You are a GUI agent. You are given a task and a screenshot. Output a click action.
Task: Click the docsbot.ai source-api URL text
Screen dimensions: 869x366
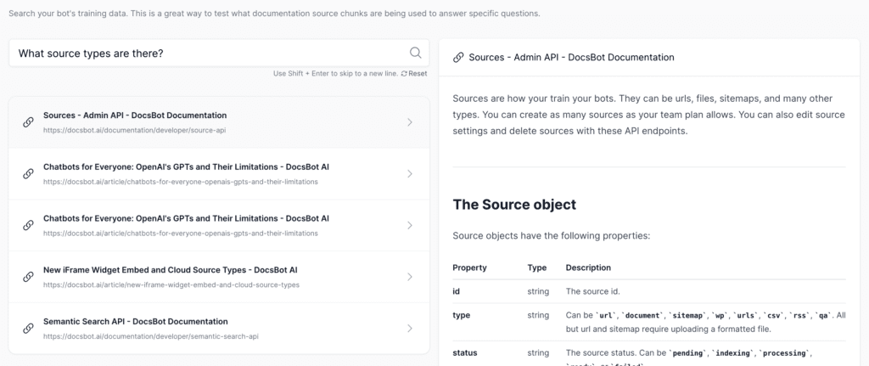134,130
